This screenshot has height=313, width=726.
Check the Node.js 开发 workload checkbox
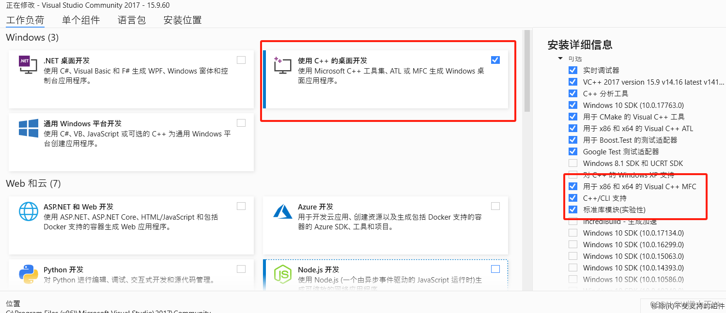point(495,269)
